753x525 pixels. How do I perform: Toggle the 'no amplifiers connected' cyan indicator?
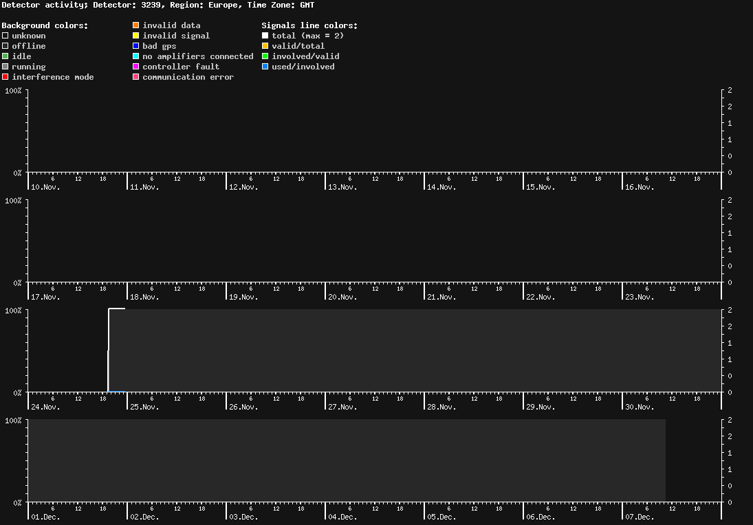coord(135,56)
